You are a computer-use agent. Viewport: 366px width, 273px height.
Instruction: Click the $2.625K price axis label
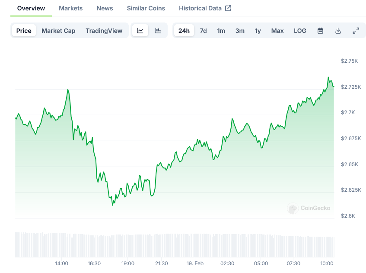pyautogui.click(x=351, y=190)
